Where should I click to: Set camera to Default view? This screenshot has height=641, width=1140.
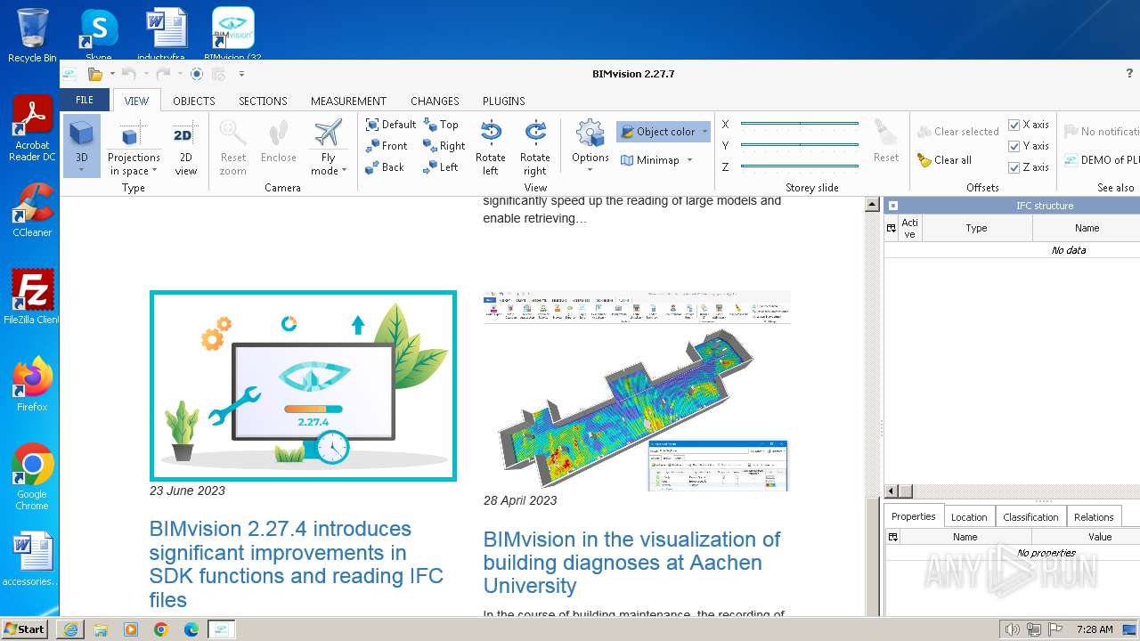coord(391,125)
